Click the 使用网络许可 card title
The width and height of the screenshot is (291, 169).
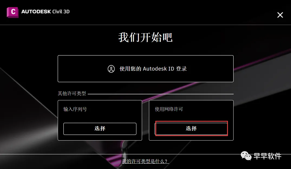169,109
